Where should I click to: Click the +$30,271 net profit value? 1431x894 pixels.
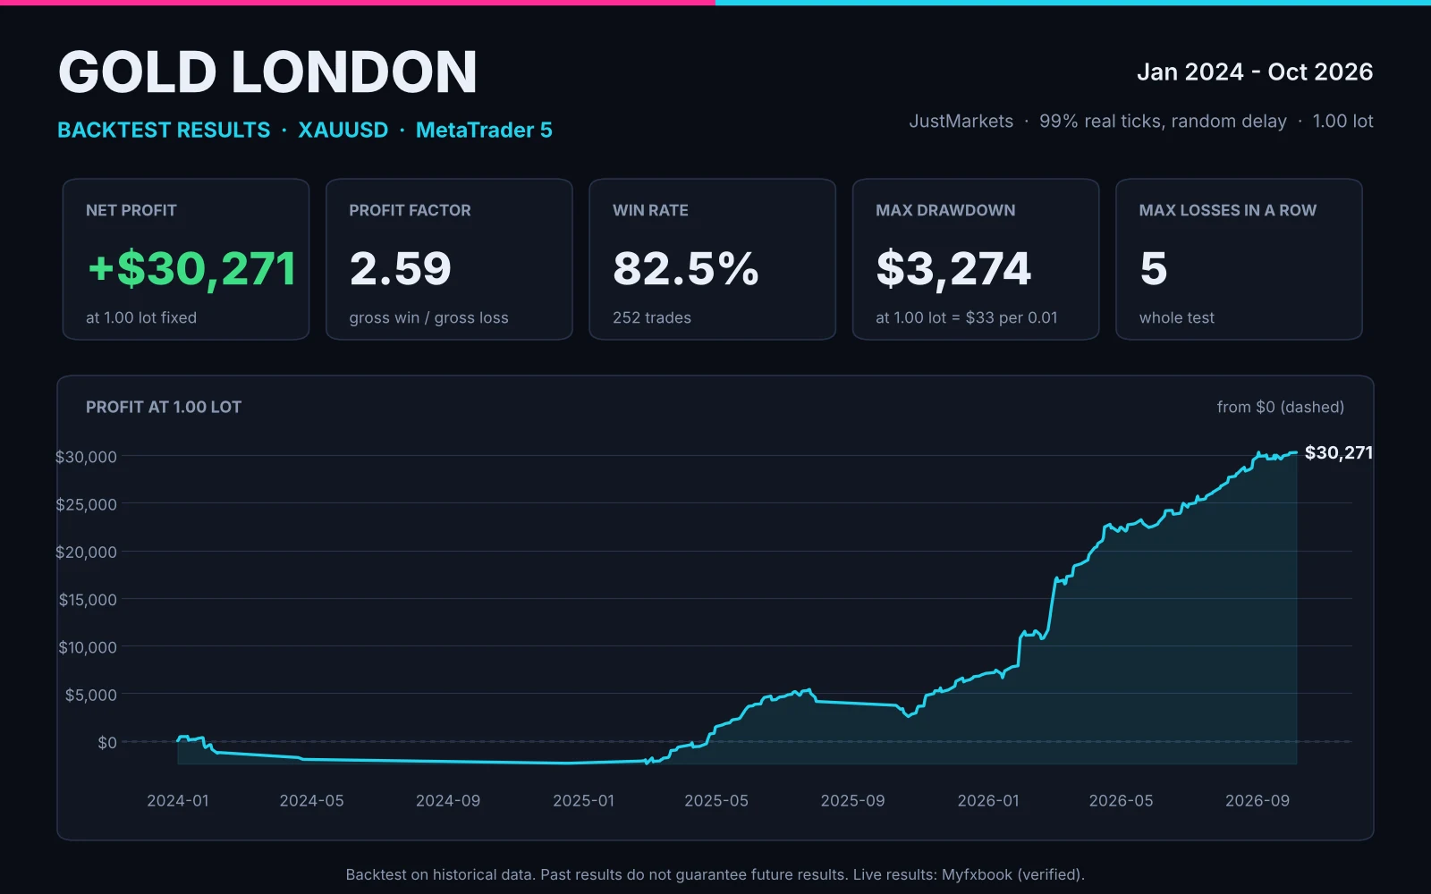click(192, 269)
